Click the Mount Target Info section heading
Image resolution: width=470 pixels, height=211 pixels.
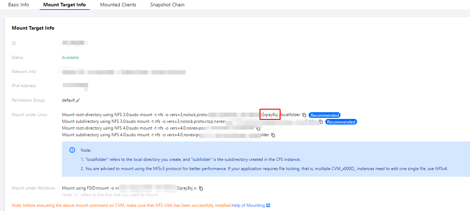point(33,28)
